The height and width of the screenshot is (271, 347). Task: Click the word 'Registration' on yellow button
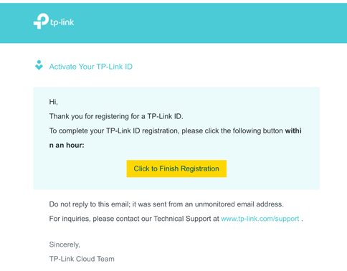click(200, 168)
